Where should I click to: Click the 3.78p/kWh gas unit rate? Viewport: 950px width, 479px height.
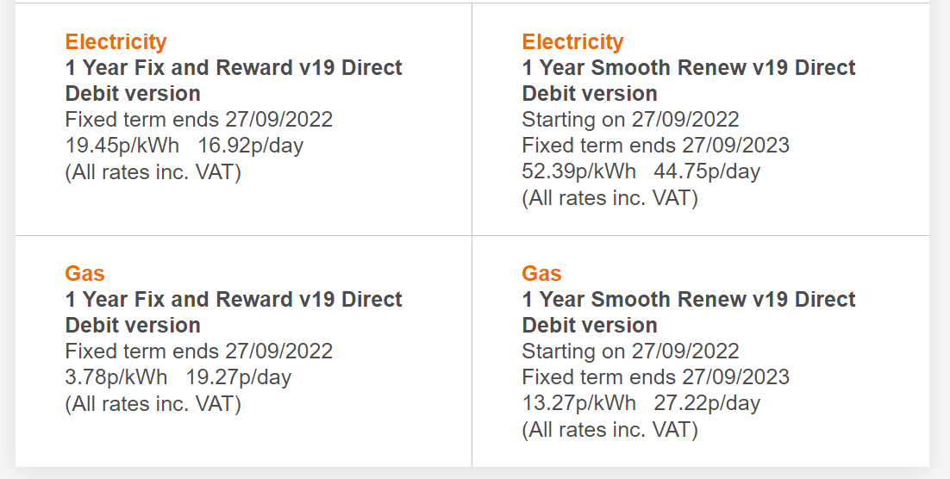pos(116,377)
